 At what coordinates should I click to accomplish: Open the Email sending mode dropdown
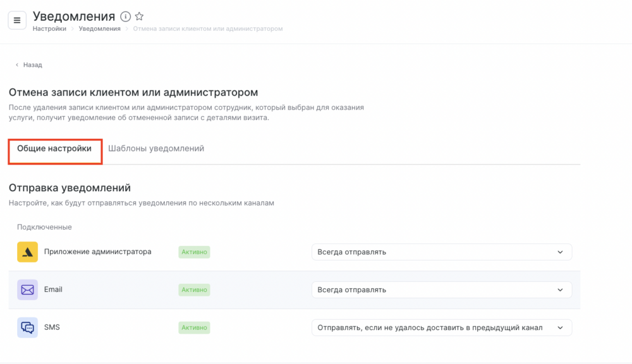tap(441, 290)
